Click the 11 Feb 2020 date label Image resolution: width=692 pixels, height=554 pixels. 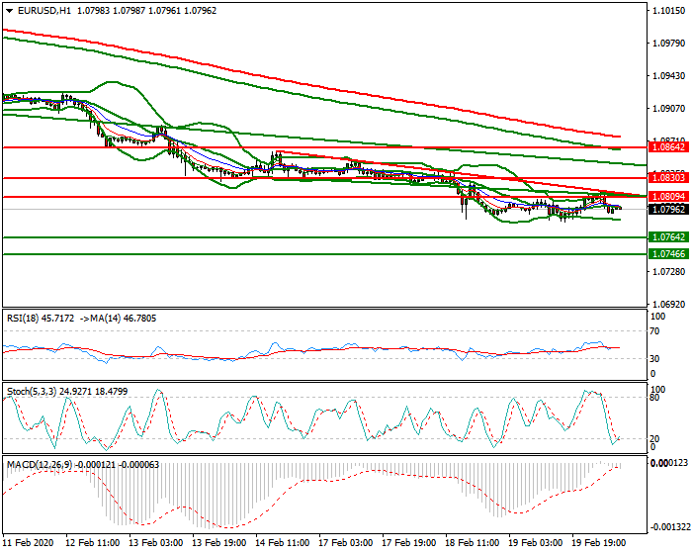[29, 542]
